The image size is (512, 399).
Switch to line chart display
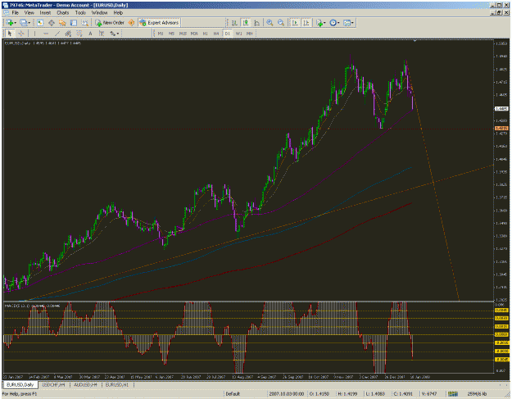click(x=257, y=23)
